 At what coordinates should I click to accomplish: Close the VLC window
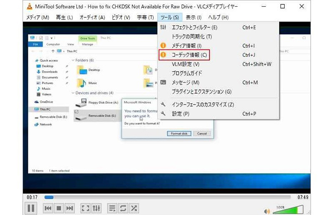tap(301, 6)
